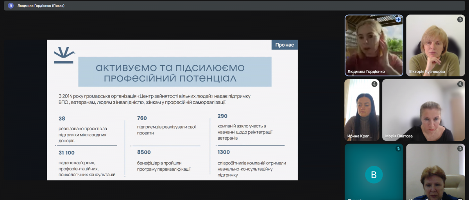The image size is (469, 200).
Task: Click the muted microphone icon on the teal avatar tile
Action: [399, 149]
